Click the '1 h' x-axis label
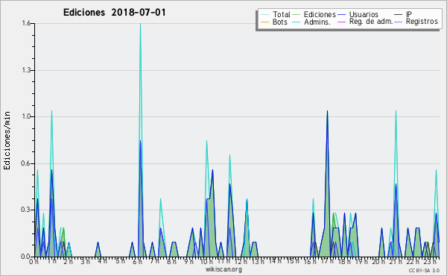The image size is (447, 276). (x=51, y=261)
